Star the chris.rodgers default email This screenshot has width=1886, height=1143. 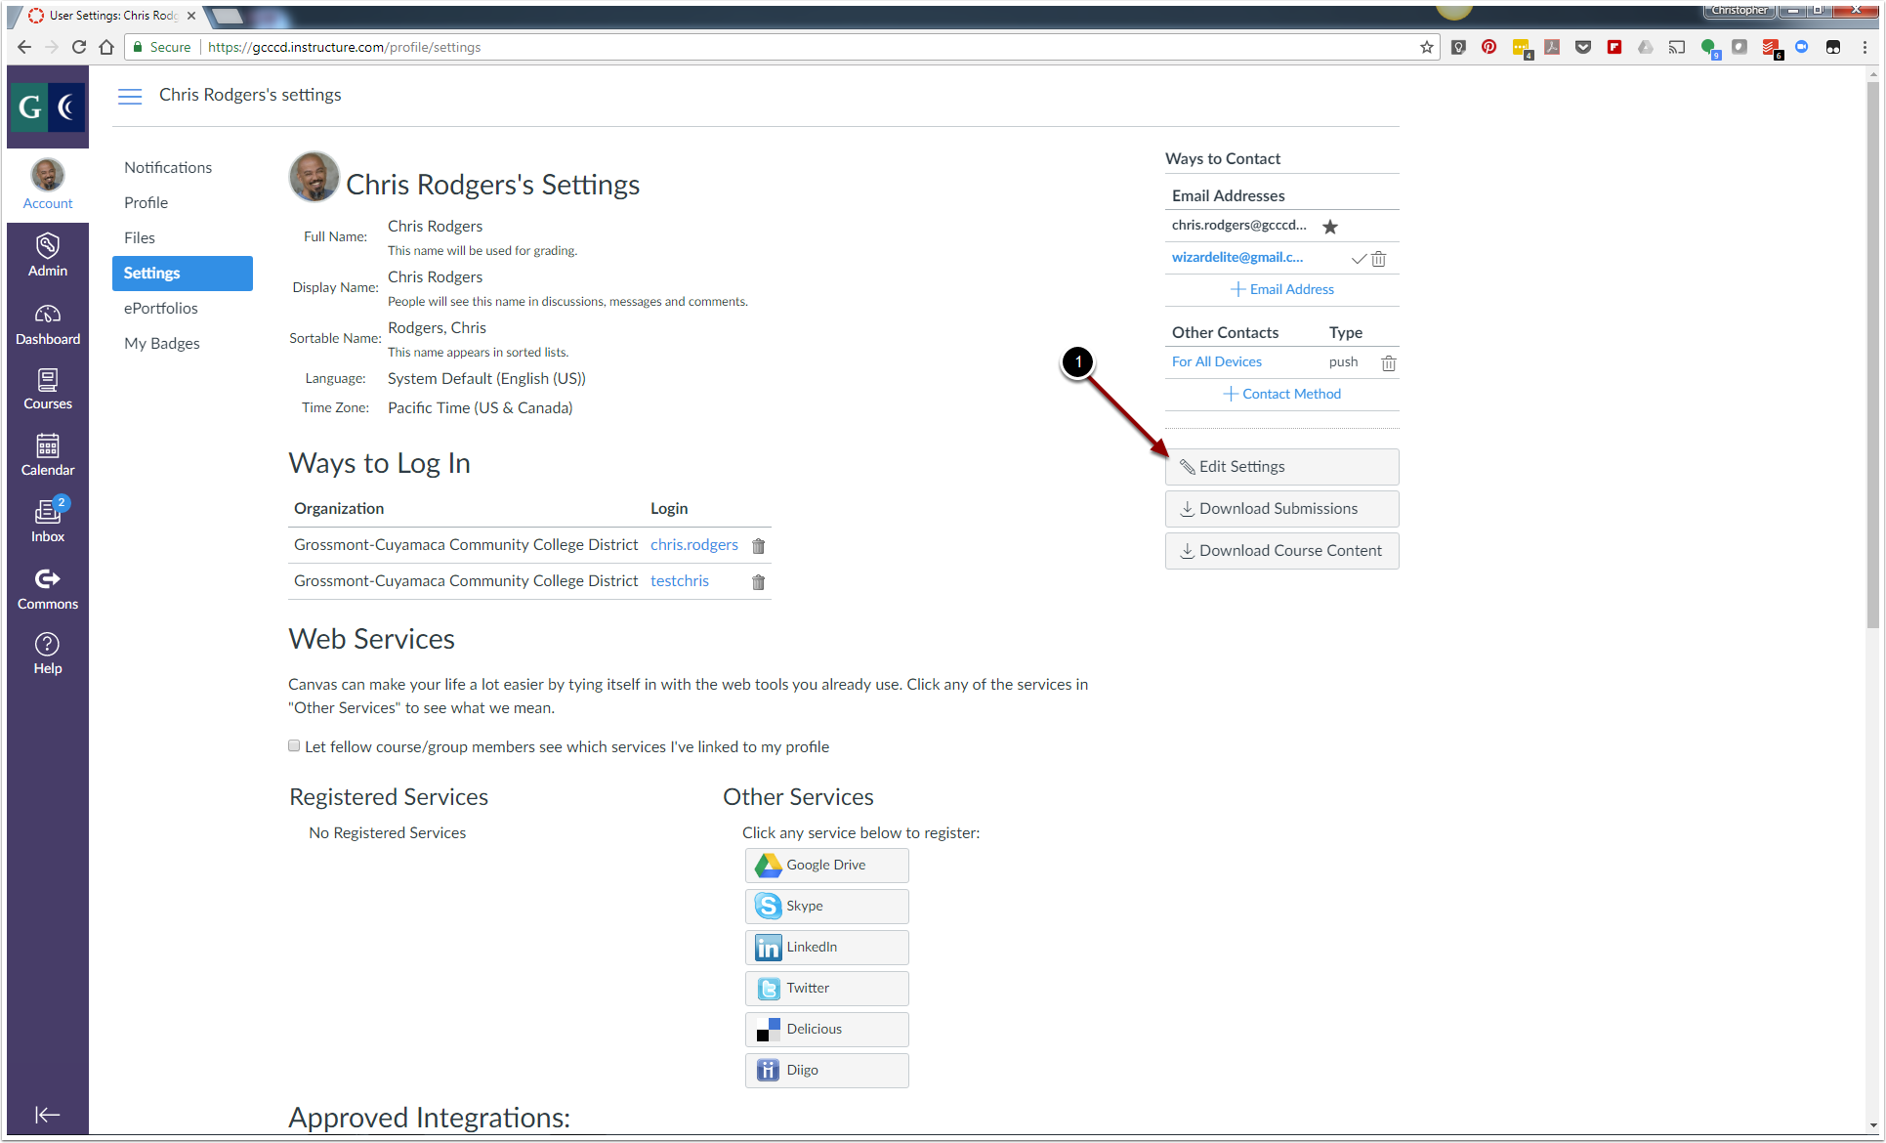tap(1329, 227)
